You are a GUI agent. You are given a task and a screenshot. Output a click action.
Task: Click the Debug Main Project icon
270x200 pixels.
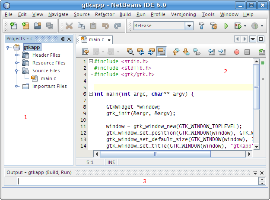(238, 26)
